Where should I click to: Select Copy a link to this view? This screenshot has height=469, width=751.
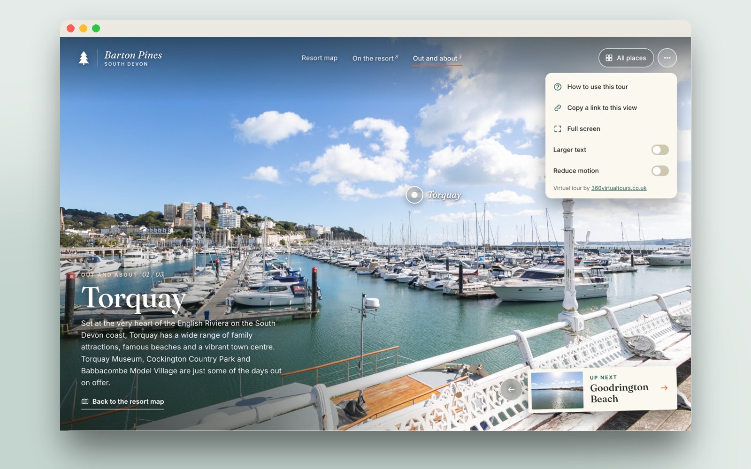[x=611, y=108]
